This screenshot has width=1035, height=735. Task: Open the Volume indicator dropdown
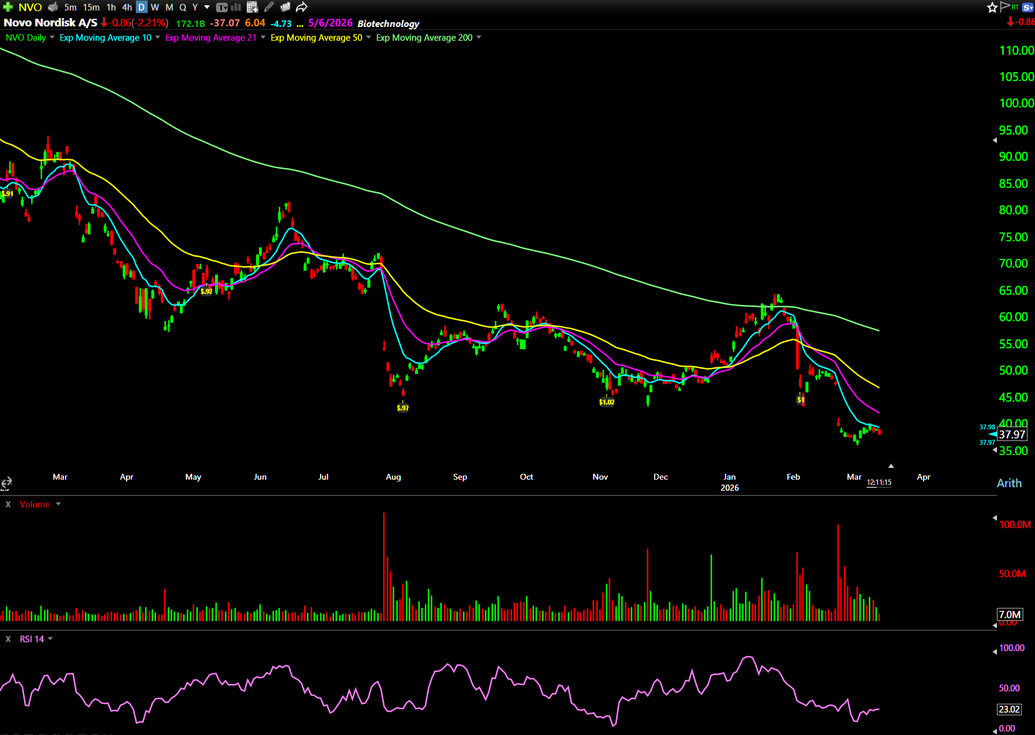tap(58, 504)
